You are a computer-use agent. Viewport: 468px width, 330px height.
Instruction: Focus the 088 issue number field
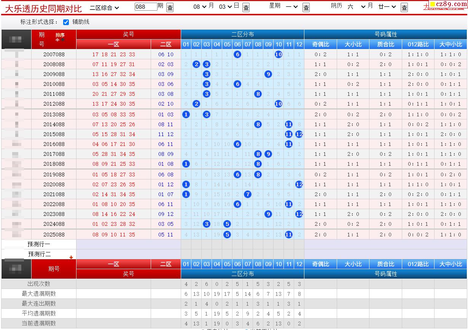point(146,6)
